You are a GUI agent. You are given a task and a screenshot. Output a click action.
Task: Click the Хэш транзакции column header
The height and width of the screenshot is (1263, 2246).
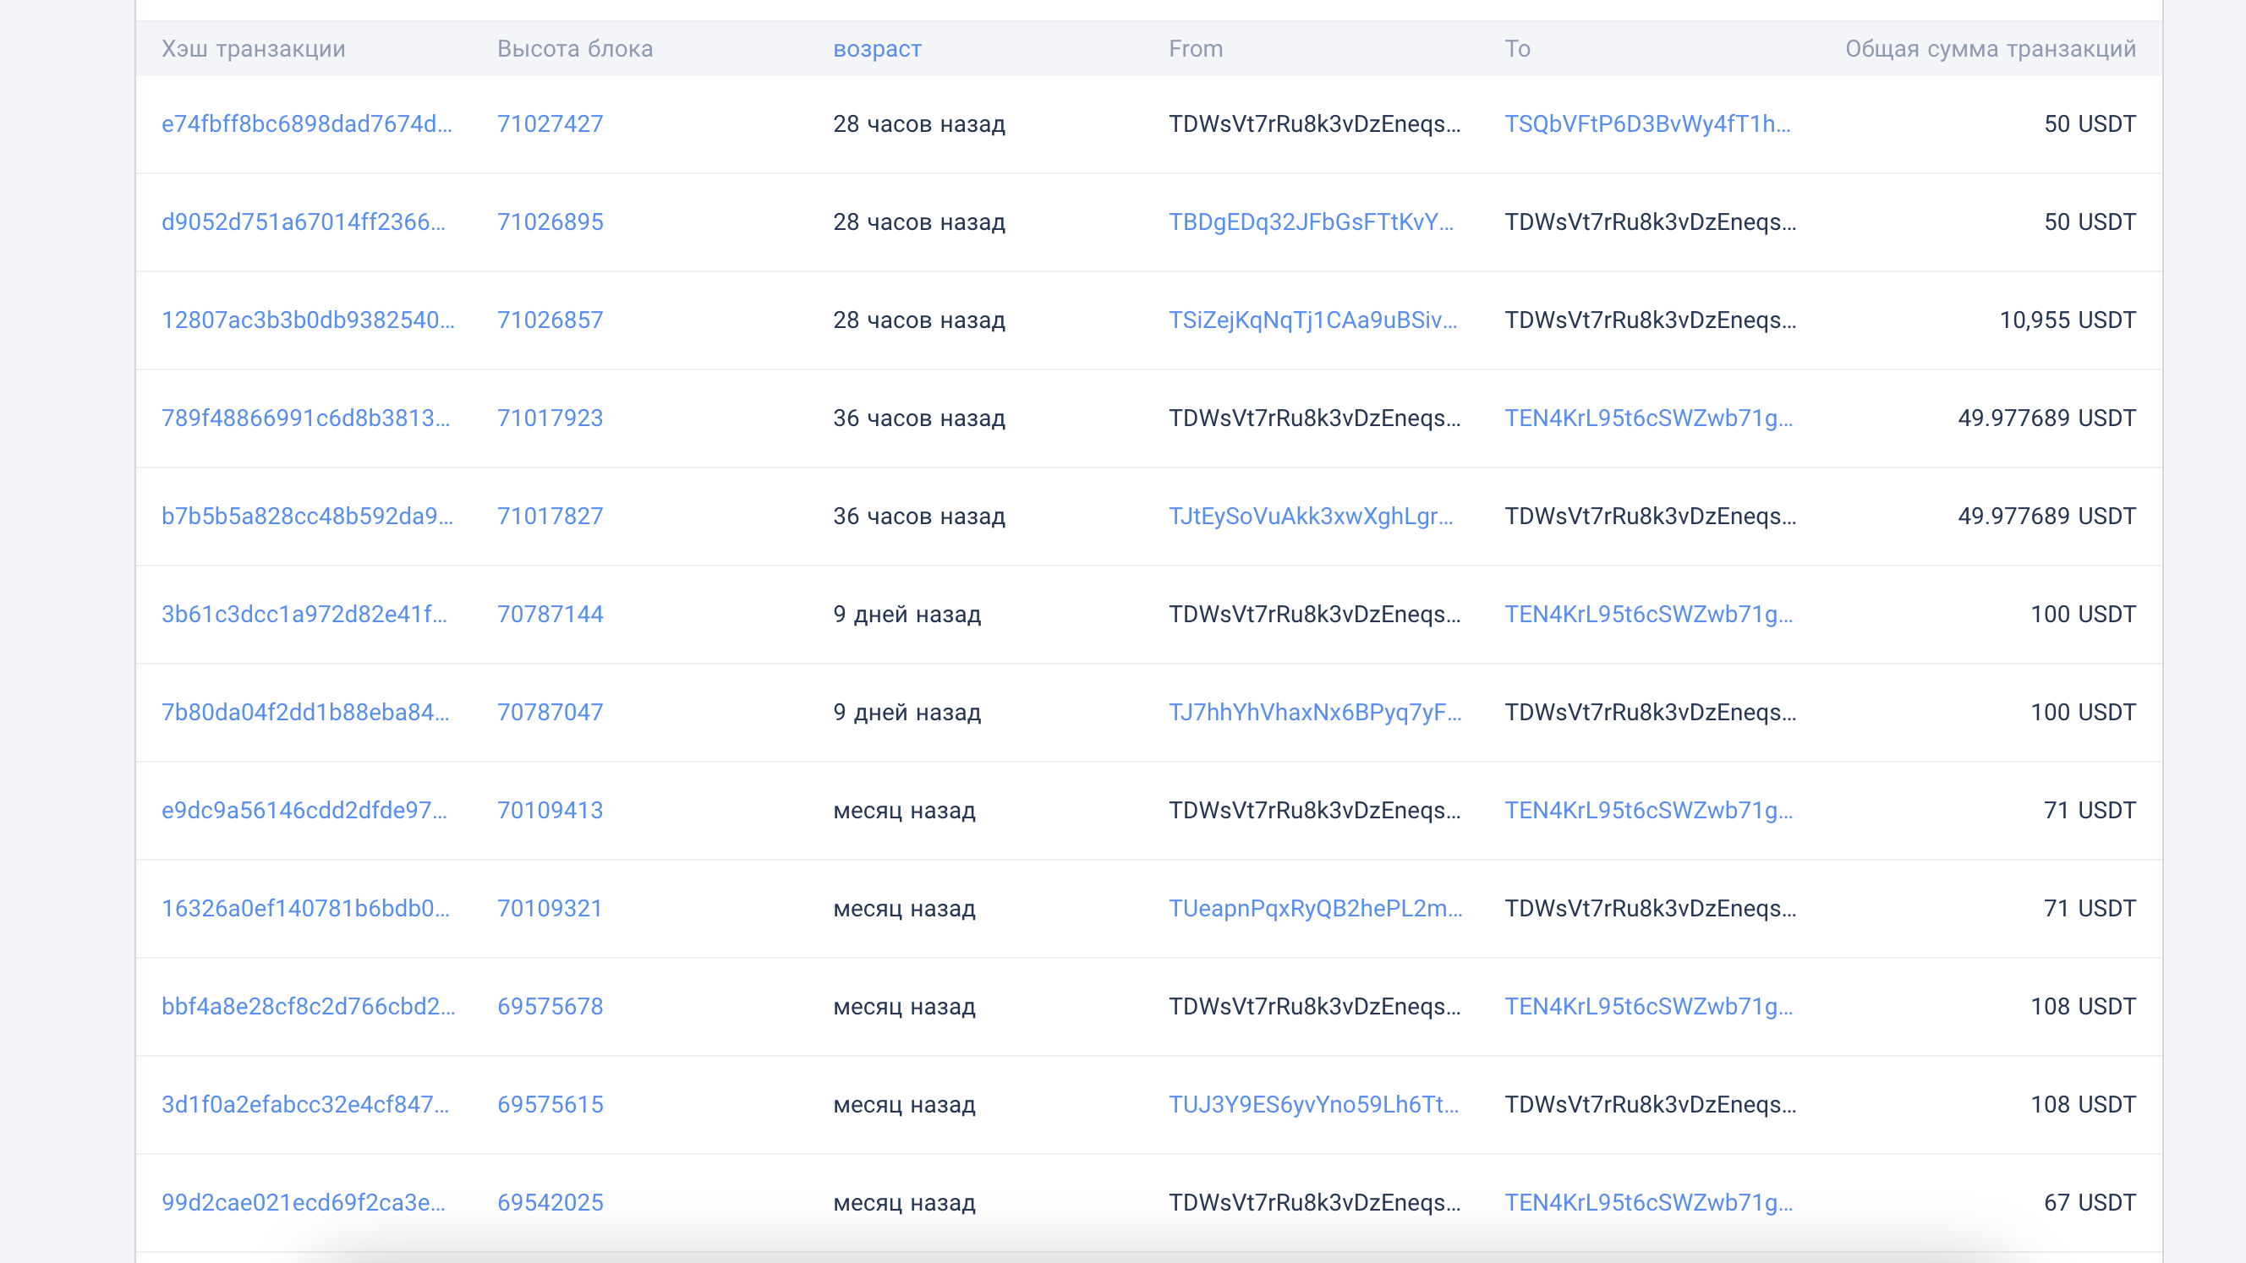(x=254, y=49)
